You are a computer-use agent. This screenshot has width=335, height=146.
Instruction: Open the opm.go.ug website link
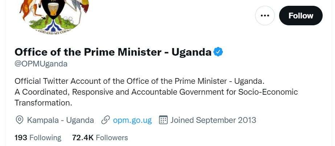point(132,120)
